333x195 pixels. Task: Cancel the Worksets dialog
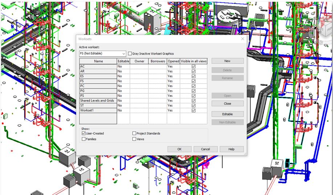click(x=205, y=149)
